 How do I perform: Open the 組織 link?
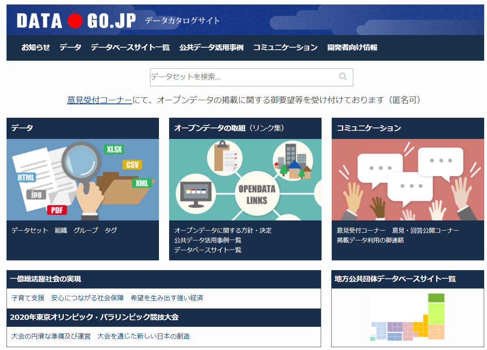pos(61,230)
